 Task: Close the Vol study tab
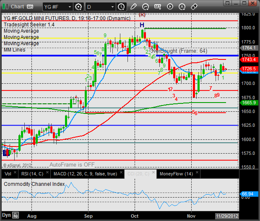15,172
